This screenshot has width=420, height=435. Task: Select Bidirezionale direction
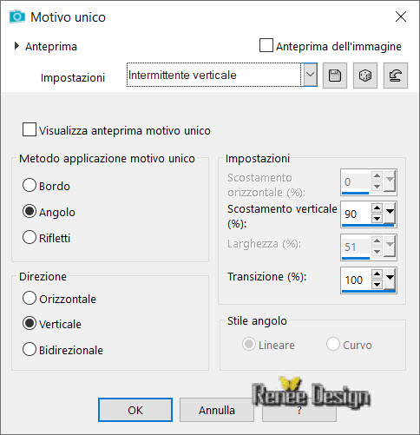point(30,349)
